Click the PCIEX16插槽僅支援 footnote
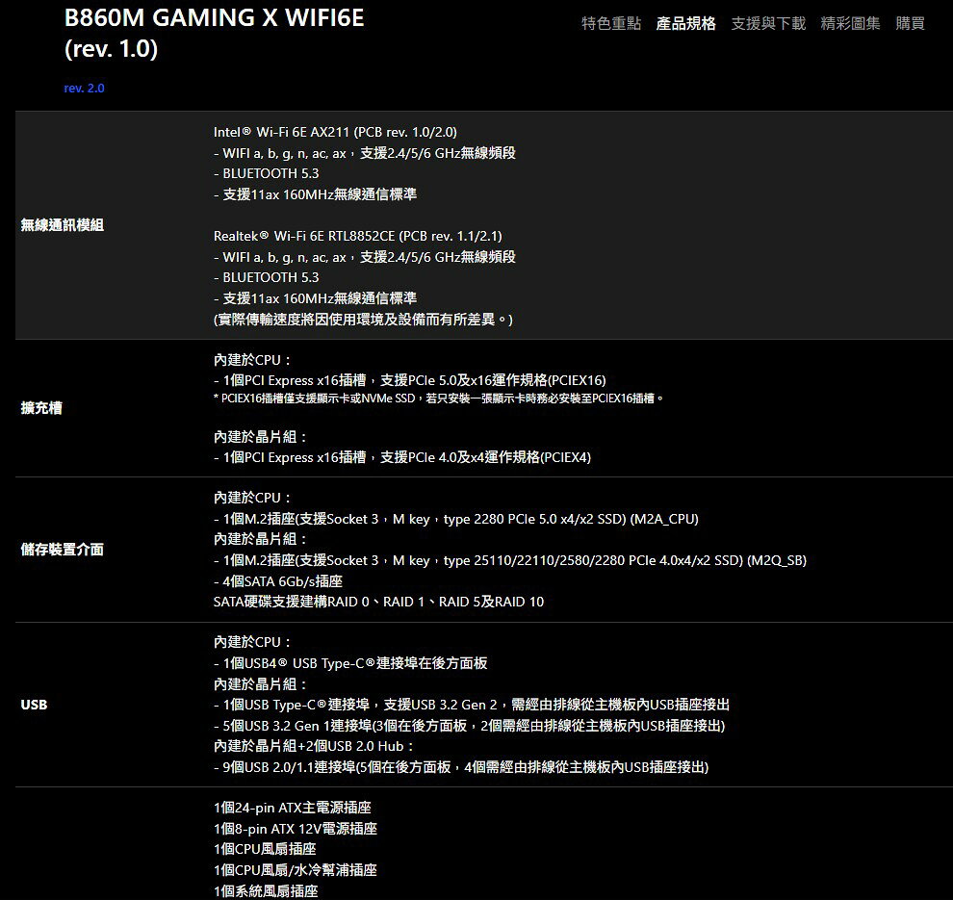This screenshot has width=953, height=900. (438, 399)
